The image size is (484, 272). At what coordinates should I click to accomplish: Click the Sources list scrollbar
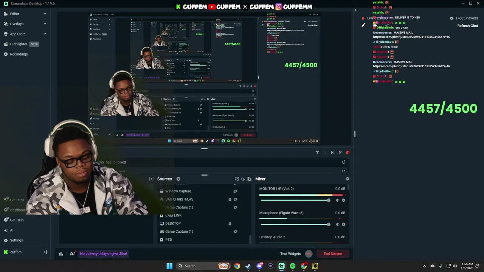tap(250, 239)
